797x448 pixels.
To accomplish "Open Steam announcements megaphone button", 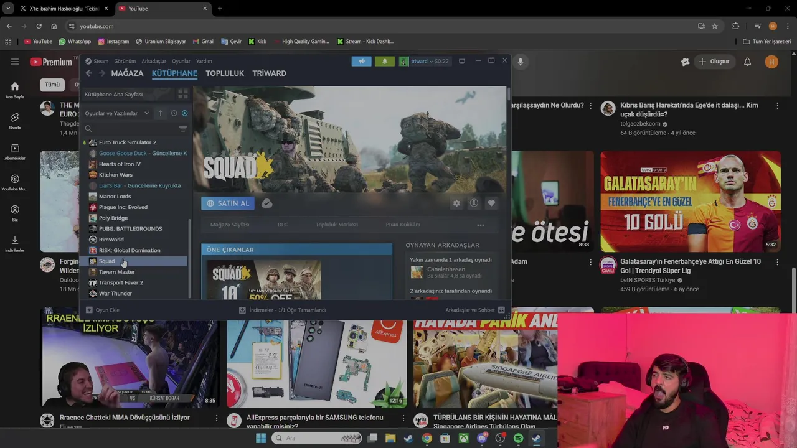I will pos(361,61).
